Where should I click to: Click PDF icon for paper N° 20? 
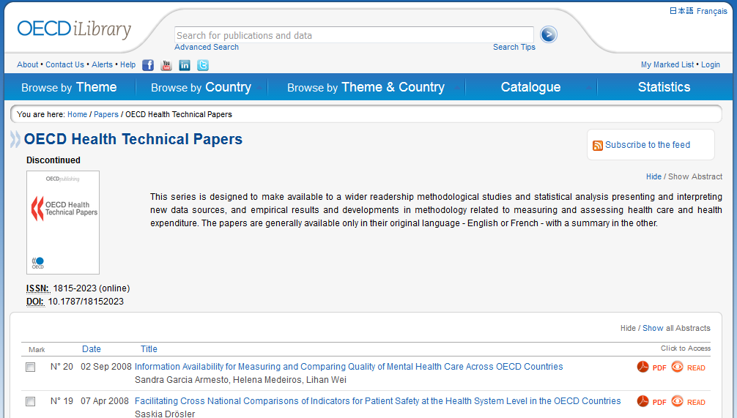click(643, 367)
